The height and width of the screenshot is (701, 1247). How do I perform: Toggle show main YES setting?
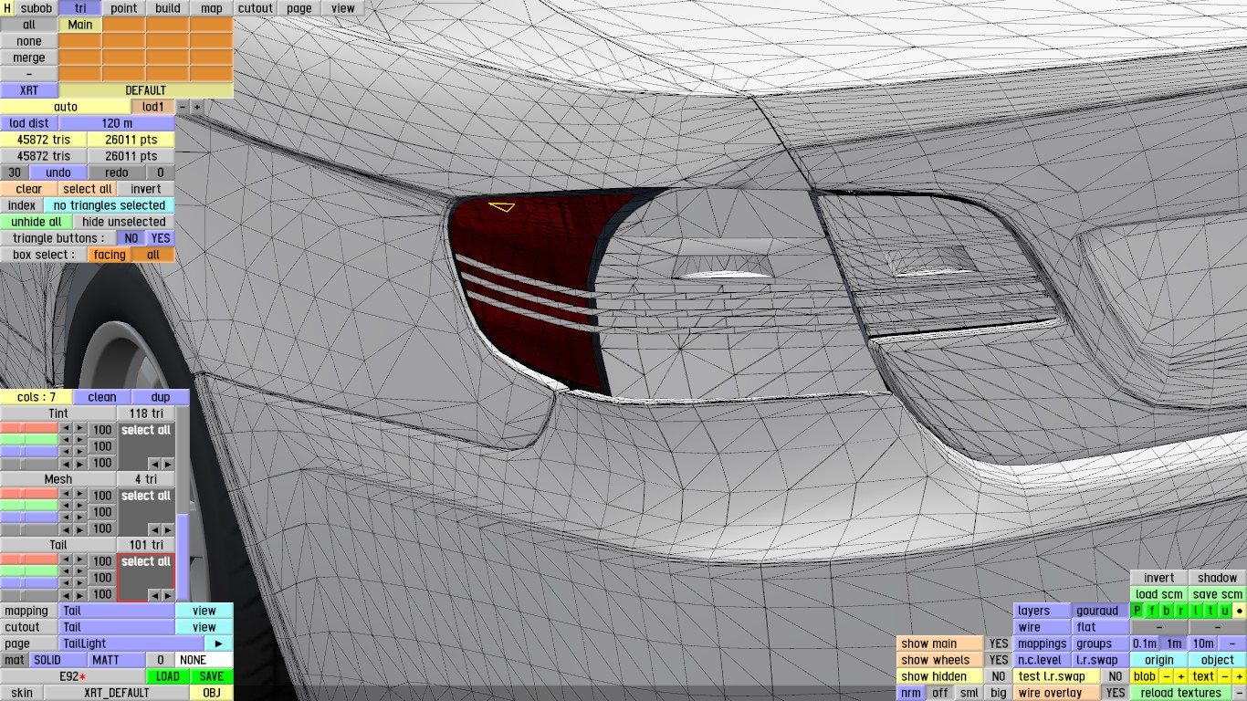click(999, 643)
